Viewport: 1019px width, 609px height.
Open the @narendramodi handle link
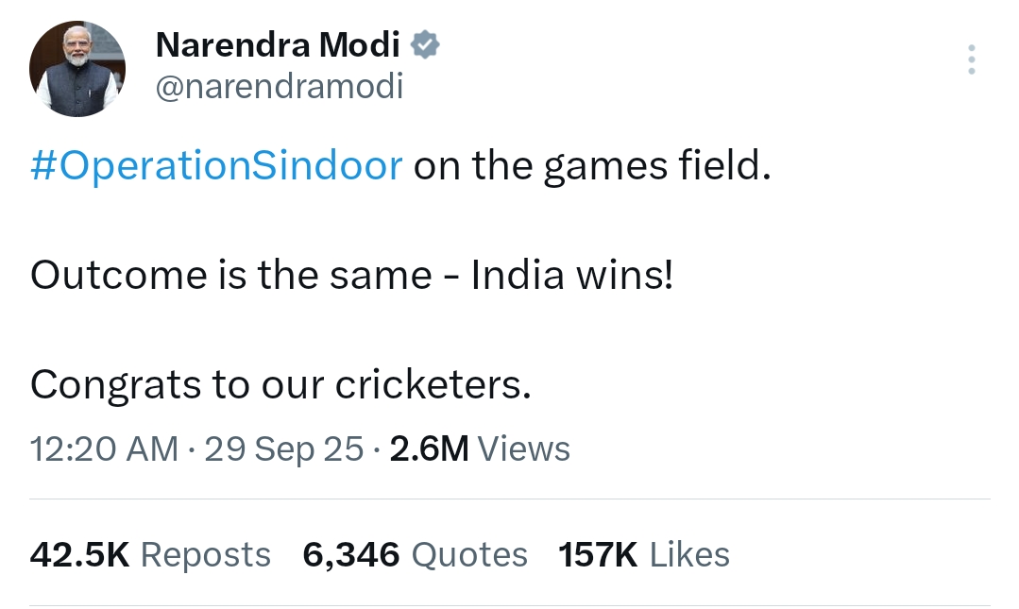pos(280,87)
